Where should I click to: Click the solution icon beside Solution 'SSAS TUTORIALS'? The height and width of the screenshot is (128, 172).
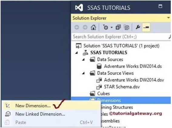click(79, 45)
